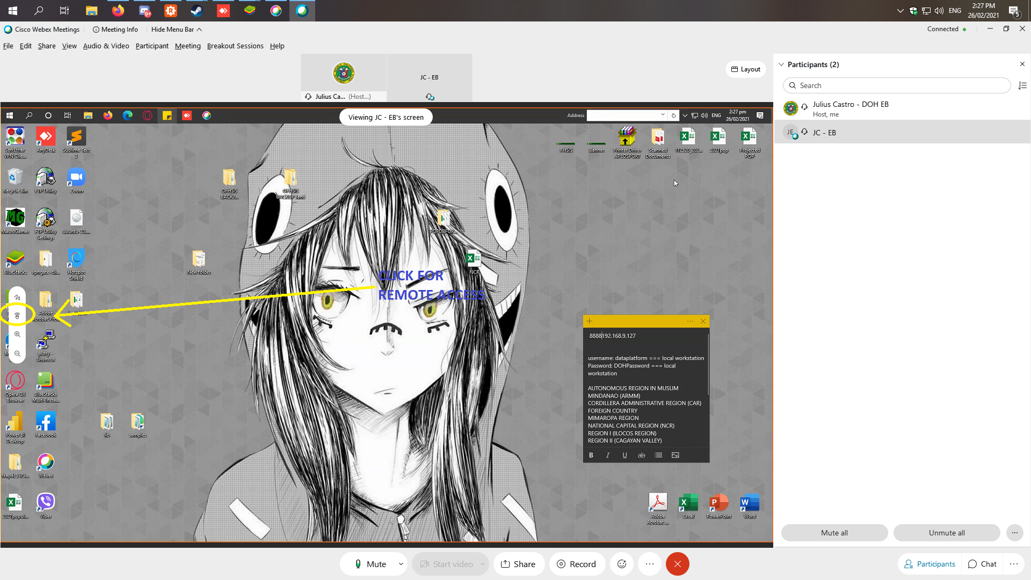Toggle the Participants panel button
Image resolution: width=1031 pixels, height=580 pixels.
pyautogui.click(x=930, y=564)
